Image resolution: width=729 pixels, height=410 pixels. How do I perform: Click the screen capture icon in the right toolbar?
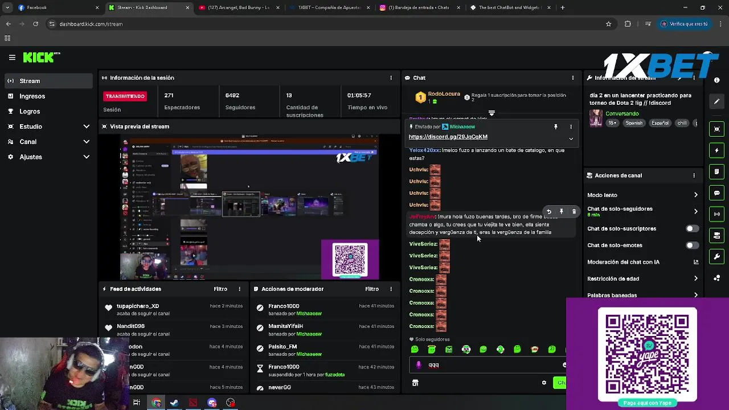tap(717, 129)
